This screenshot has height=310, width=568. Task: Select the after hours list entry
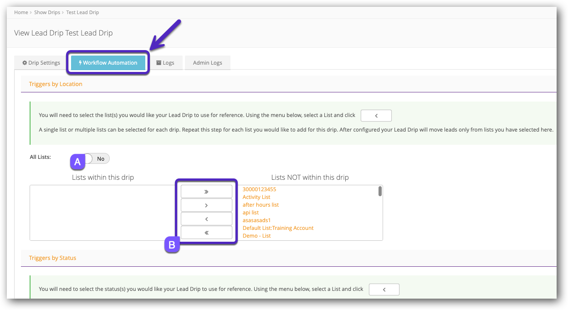[261, 205]
